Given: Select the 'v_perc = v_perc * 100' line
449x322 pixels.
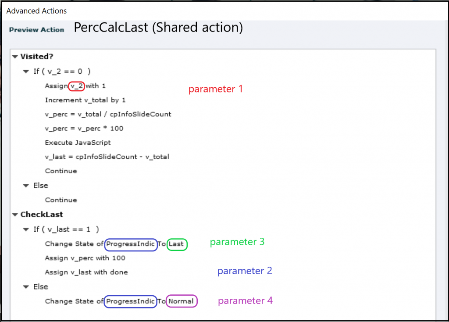Looking at the screenshot, I should 84,129.
